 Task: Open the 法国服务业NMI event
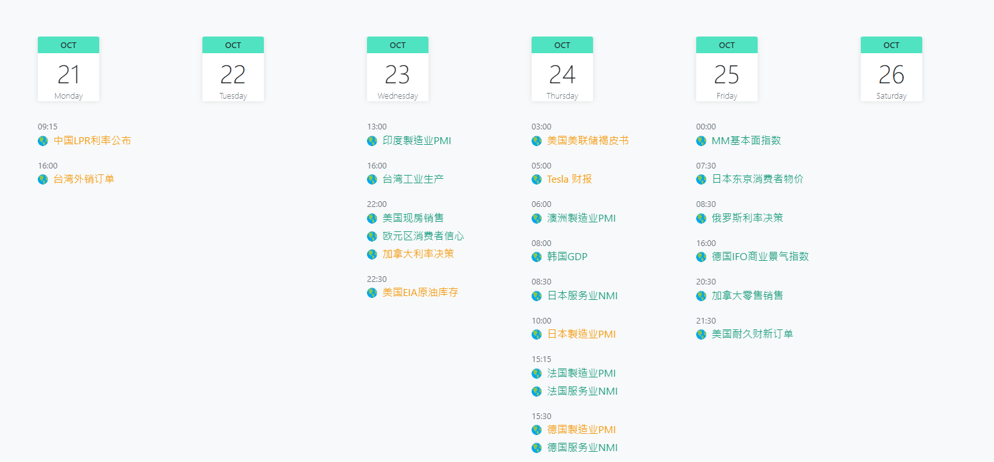coord(582,391)
